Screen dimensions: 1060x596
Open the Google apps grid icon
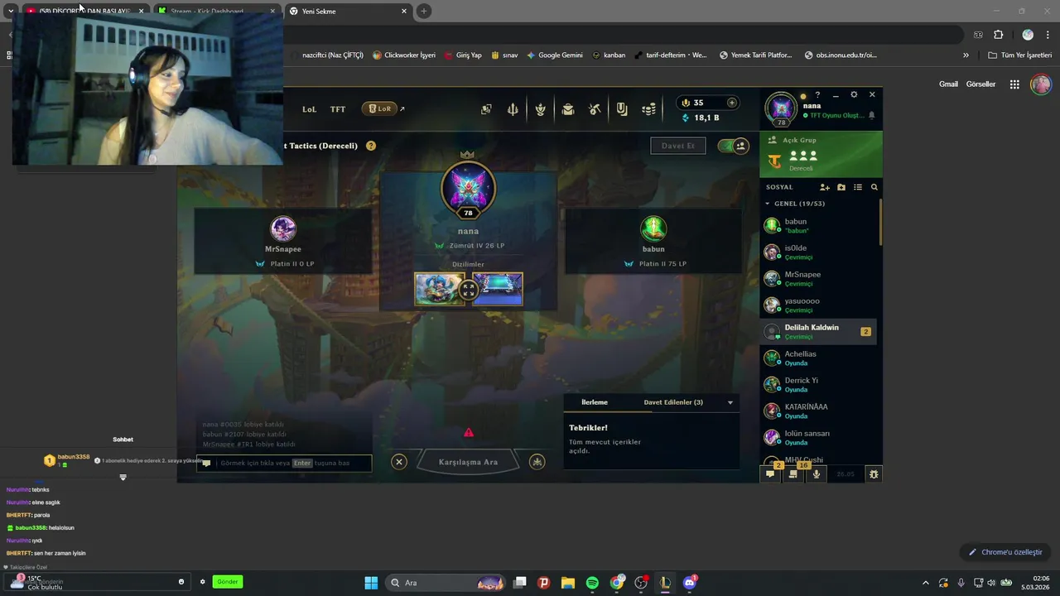click(1014, 84)
